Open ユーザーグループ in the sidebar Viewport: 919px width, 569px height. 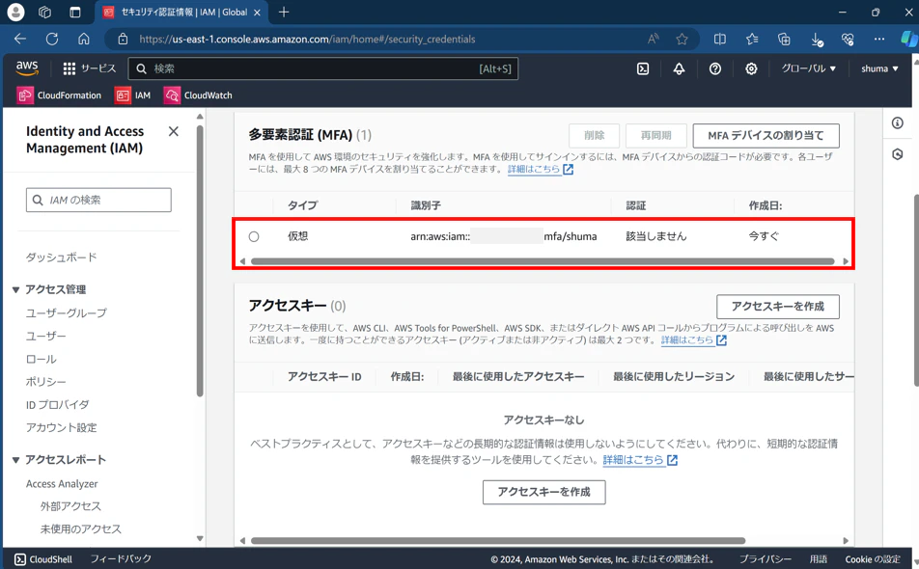(x=67, y=313)
